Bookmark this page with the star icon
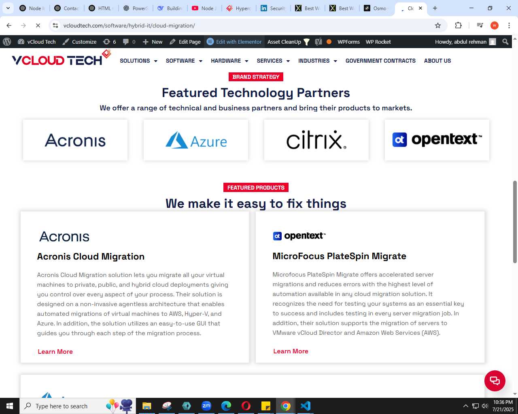518x414 pixels. [x=438, y=25]
